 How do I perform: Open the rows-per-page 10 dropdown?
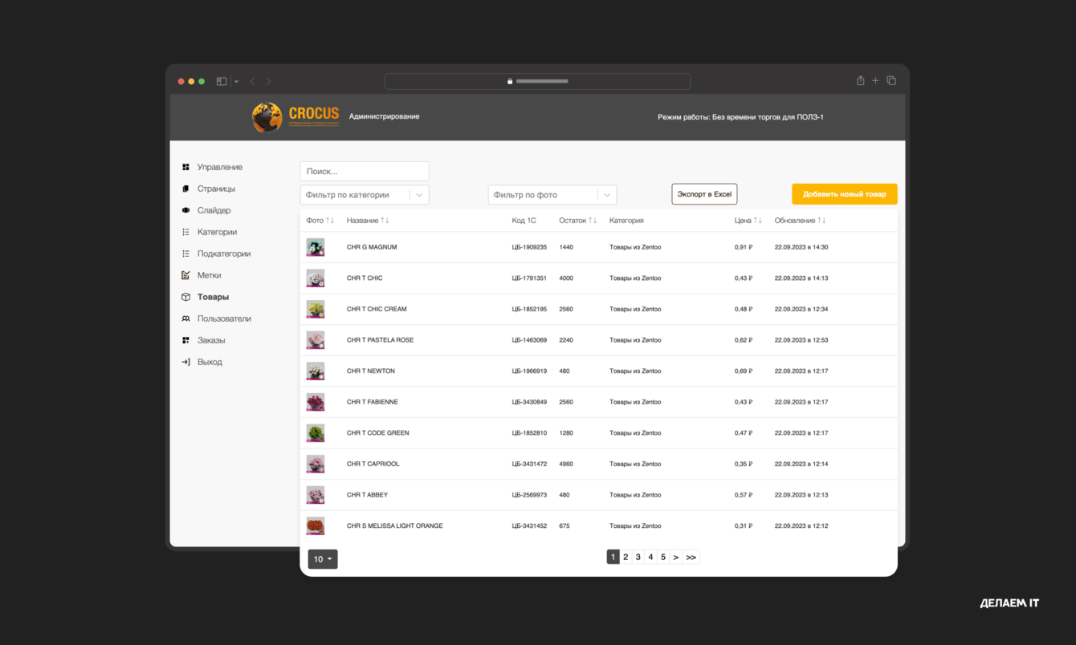point(323,559)
